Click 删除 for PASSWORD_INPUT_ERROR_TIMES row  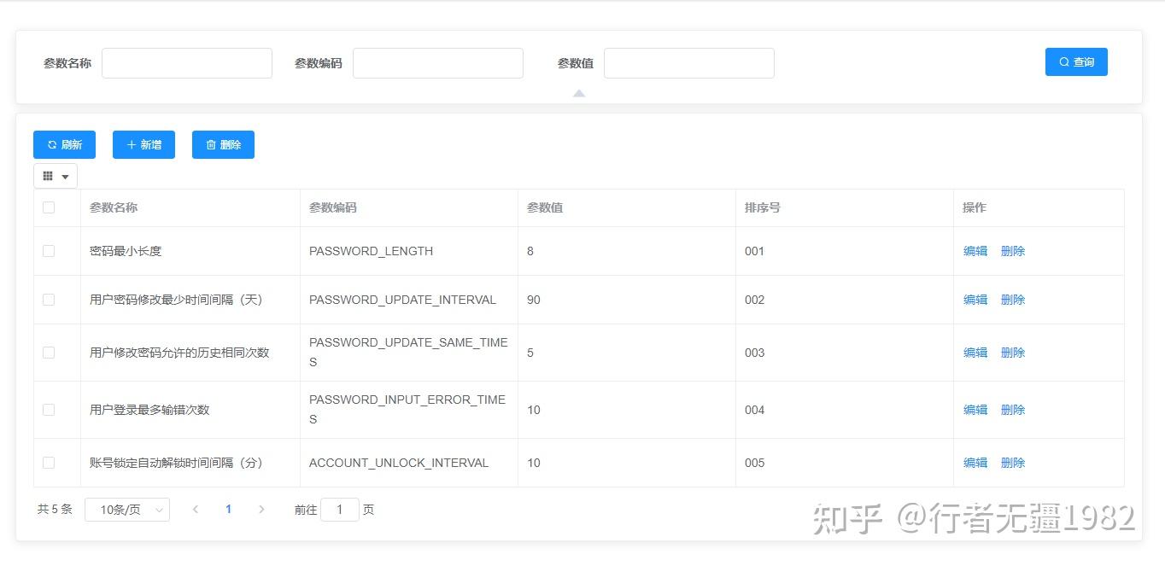[x=1013, y=410]
